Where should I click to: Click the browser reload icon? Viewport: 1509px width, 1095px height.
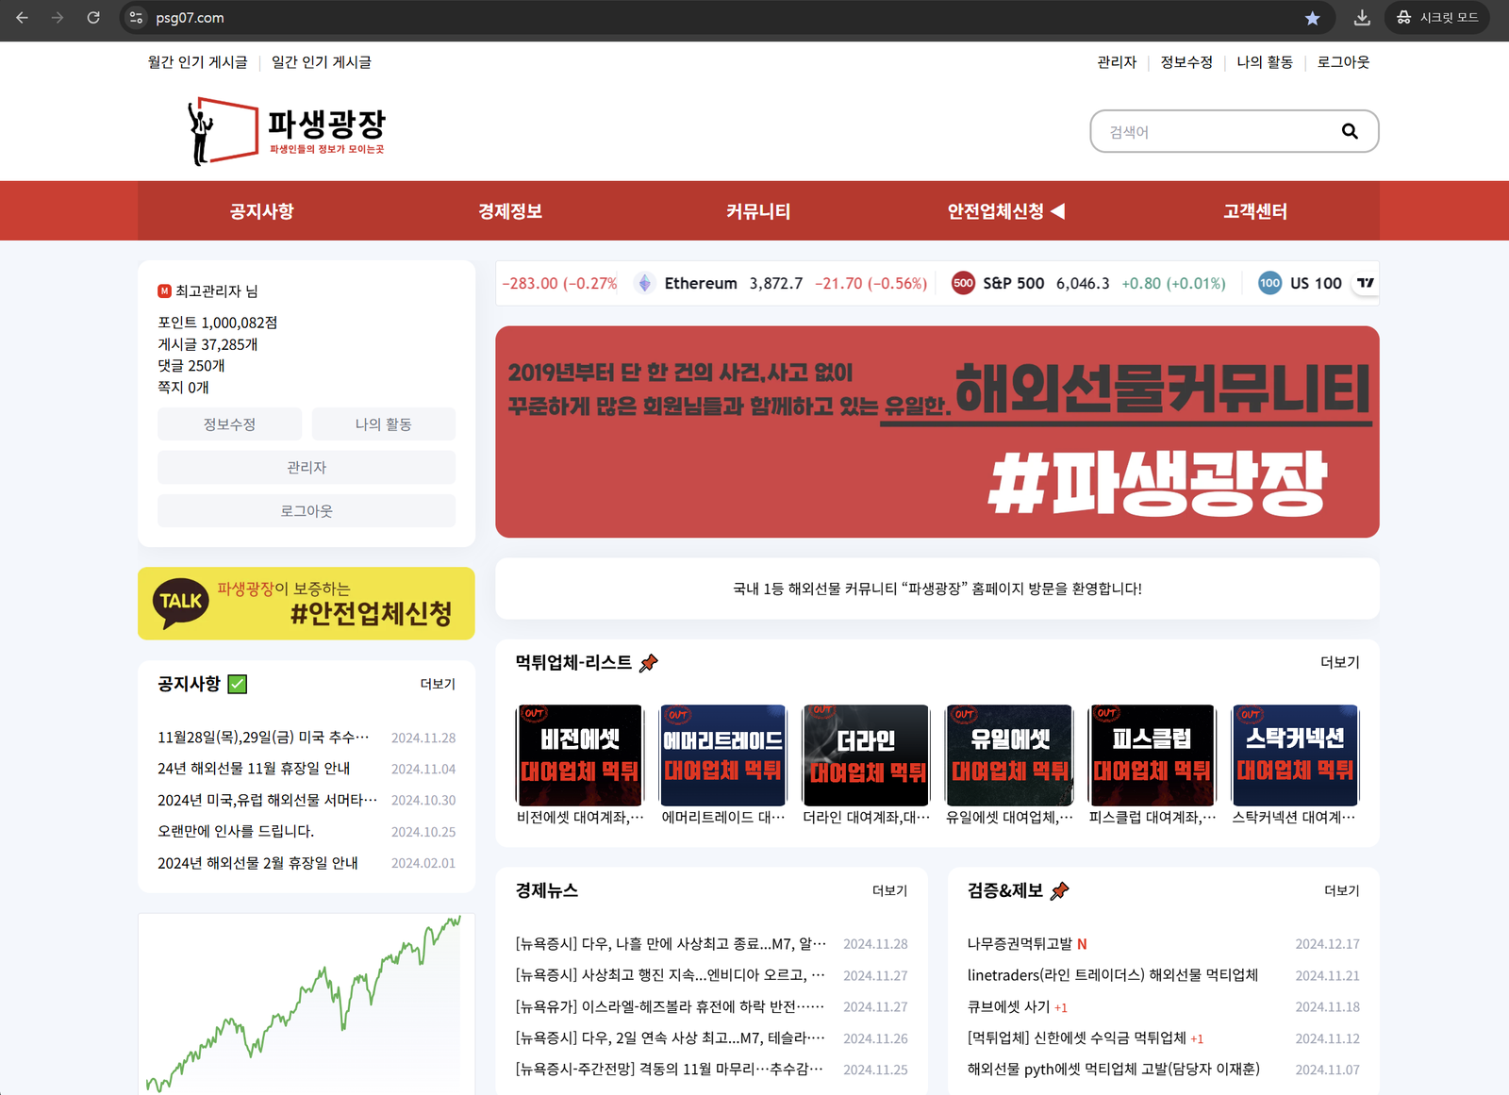[93, 18]
